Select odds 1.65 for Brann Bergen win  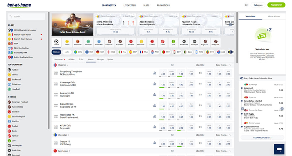tap(163, 105)
